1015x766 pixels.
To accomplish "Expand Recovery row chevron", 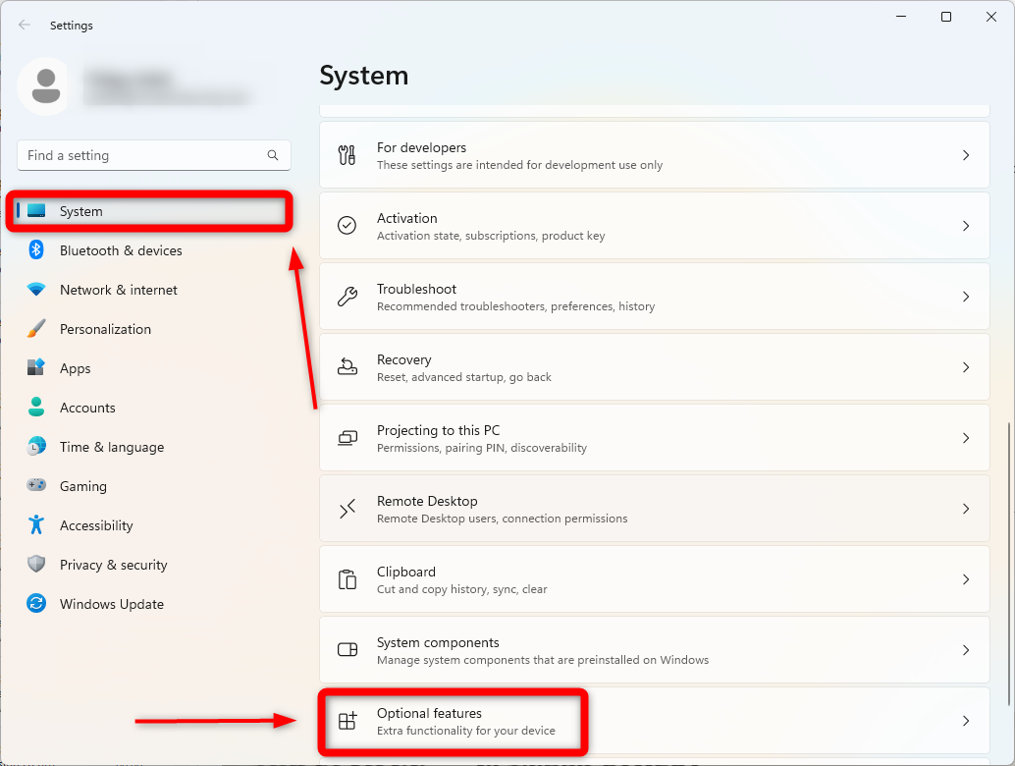I will click(965, 367).
